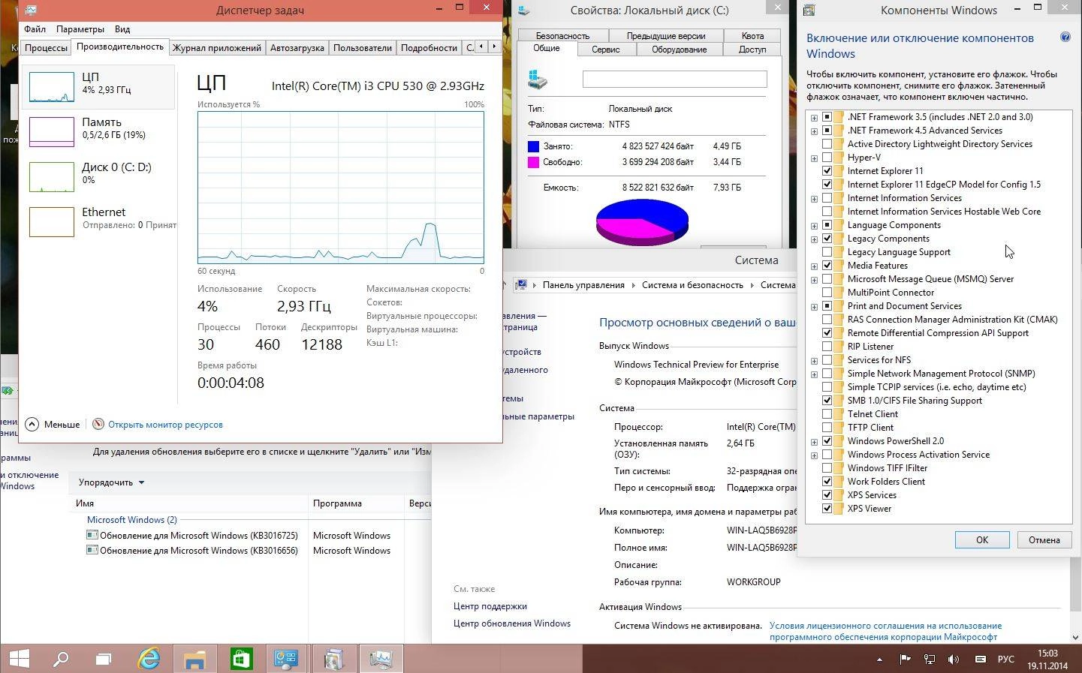Expand Internet Information Services node
This screenshot has width=1082, height=673.
pos(814,198)
